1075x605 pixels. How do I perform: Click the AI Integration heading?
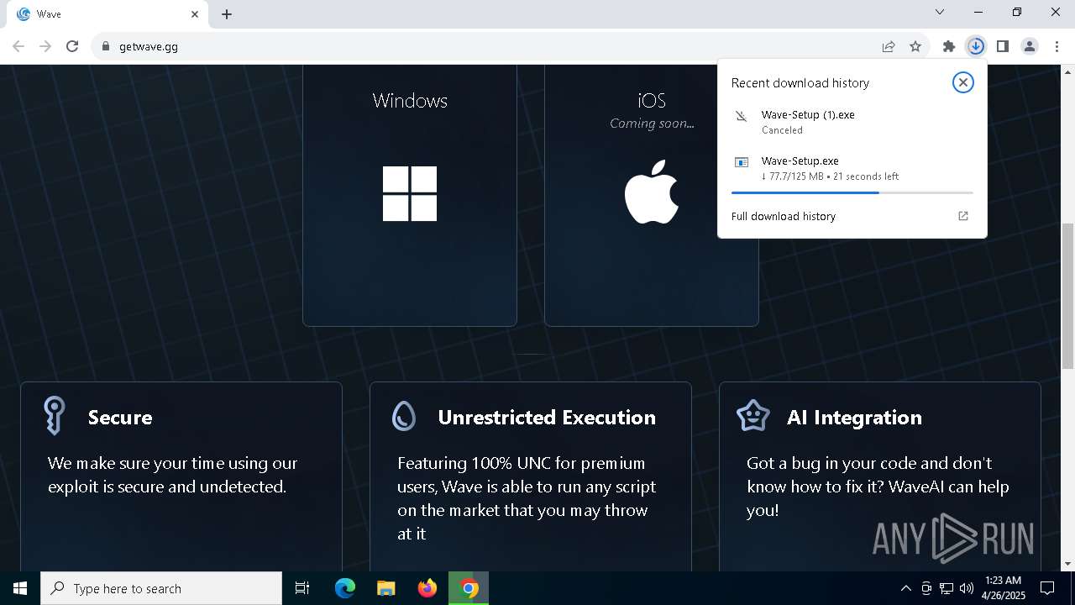pyautogui.click(x=854, y=418)
